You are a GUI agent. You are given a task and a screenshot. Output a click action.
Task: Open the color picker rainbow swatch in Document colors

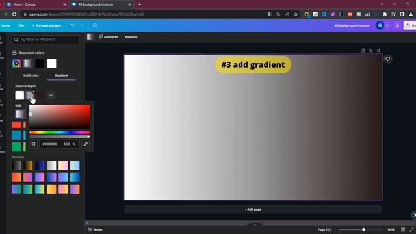pos(16,63)
